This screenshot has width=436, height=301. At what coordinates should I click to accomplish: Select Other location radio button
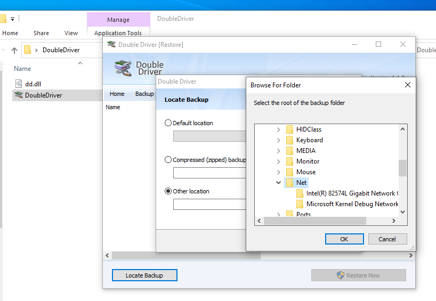(168, 191)
